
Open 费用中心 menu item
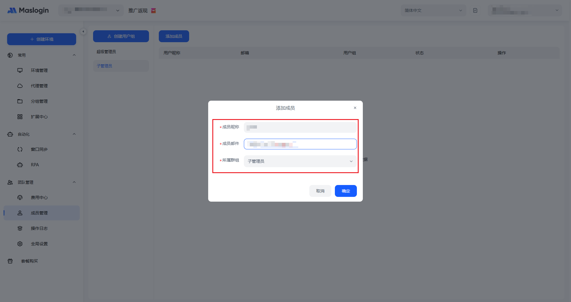39,197
